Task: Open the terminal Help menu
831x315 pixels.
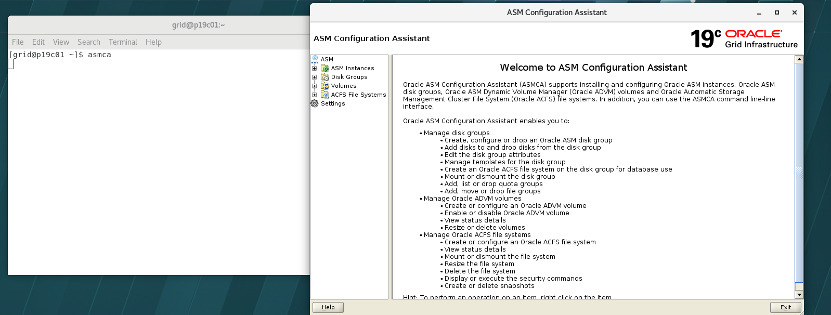Action: [x=153, y=42]
